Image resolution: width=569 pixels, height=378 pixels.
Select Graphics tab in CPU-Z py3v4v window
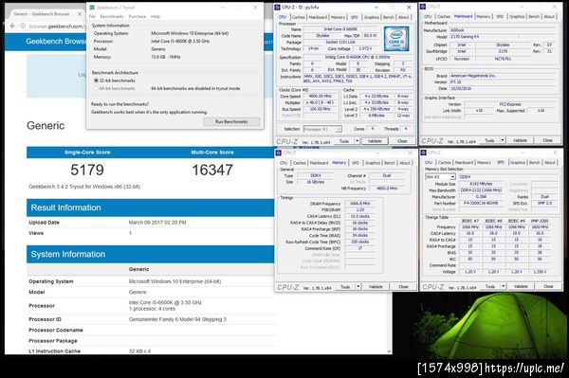point(372,17)
